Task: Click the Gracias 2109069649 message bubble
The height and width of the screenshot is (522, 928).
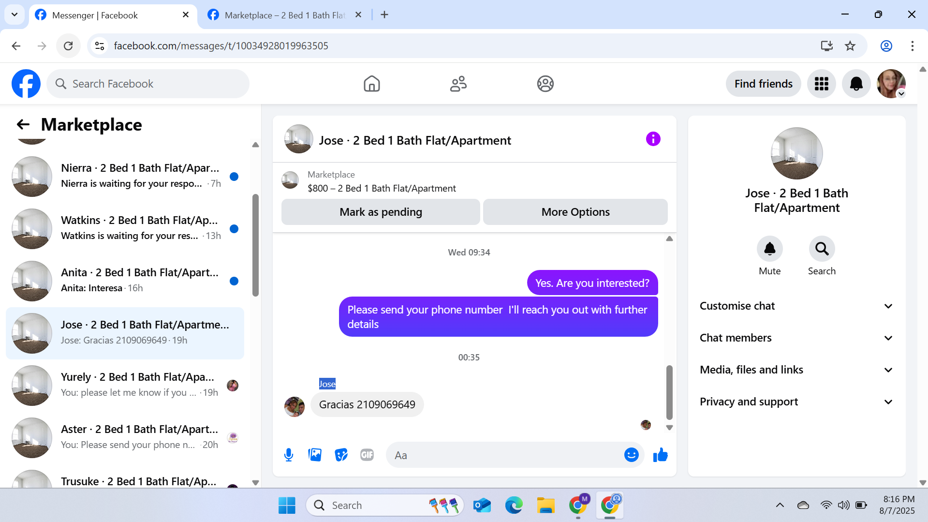Action: click(x=367, y=404)
